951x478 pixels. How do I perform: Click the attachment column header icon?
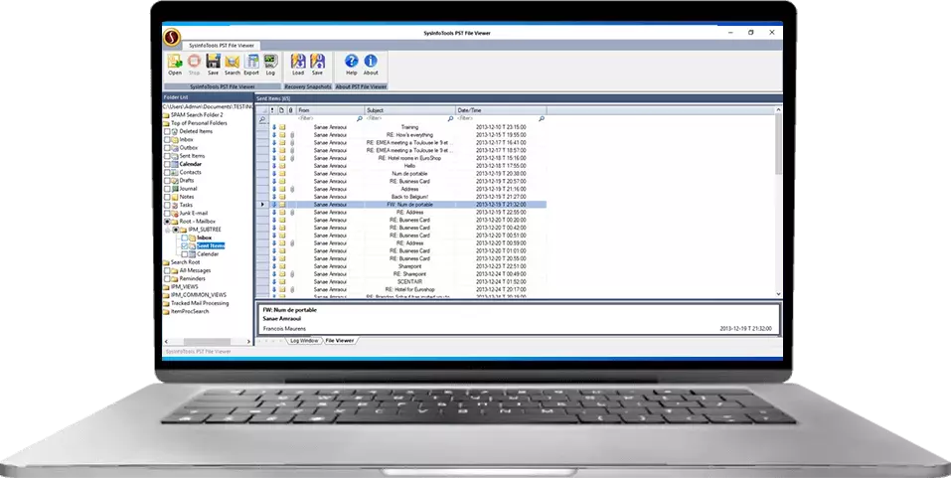click(291, 110)
